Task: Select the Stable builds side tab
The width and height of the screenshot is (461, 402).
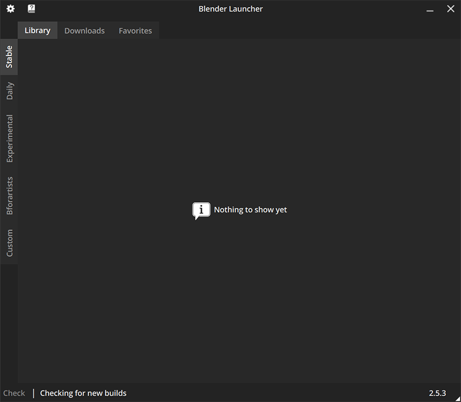Action: 9,57
